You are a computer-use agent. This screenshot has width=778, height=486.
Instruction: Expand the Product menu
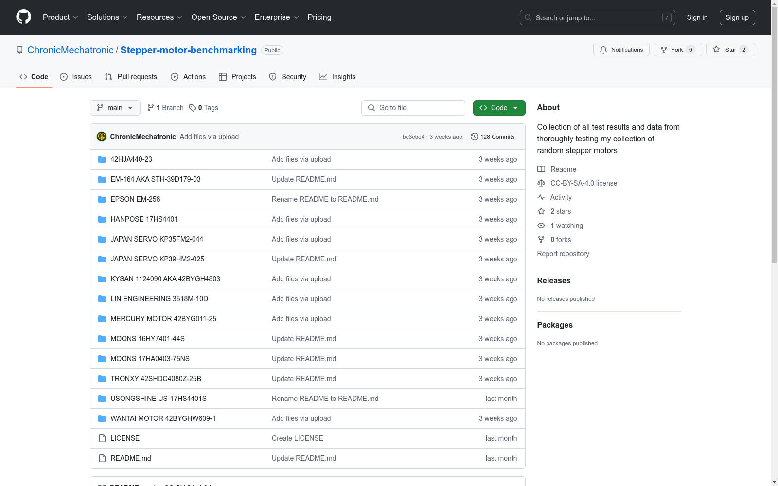coord(60,17)
